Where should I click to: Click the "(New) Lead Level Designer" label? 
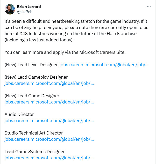(x=31, y=65)
